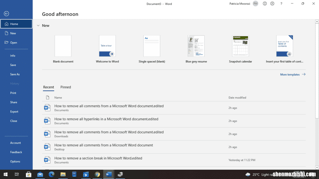319x179 pixels.
Task: Open Chrome from taskbar
Action: point(97,174)
